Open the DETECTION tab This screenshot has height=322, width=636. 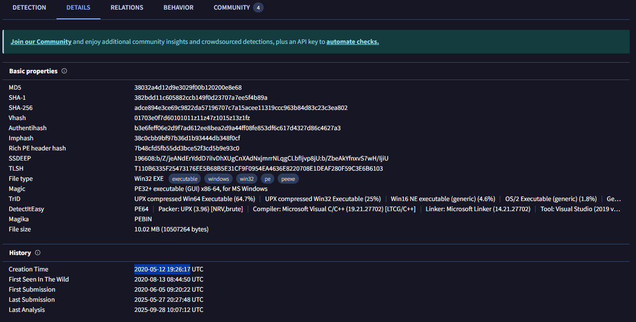tap(29, 8)
